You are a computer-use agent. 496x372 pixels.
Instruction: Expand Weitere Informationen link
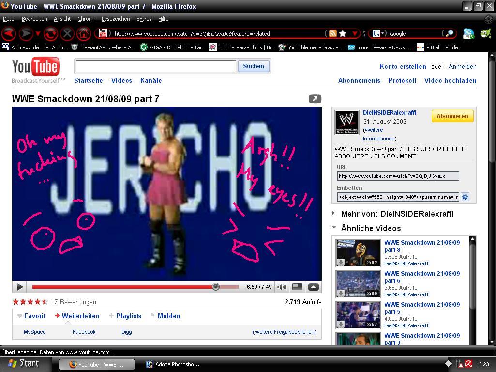379,134
